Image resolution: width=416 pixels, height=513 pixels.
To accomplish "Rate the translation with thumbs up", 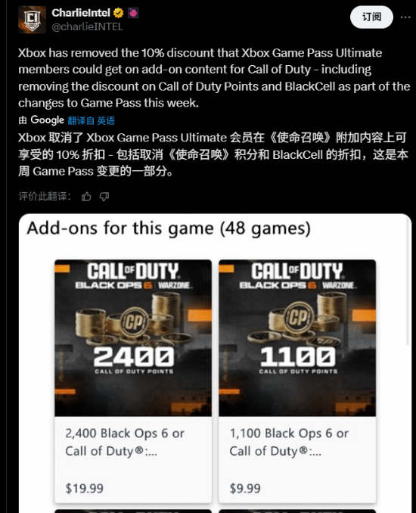I will (x=86, y=196).
